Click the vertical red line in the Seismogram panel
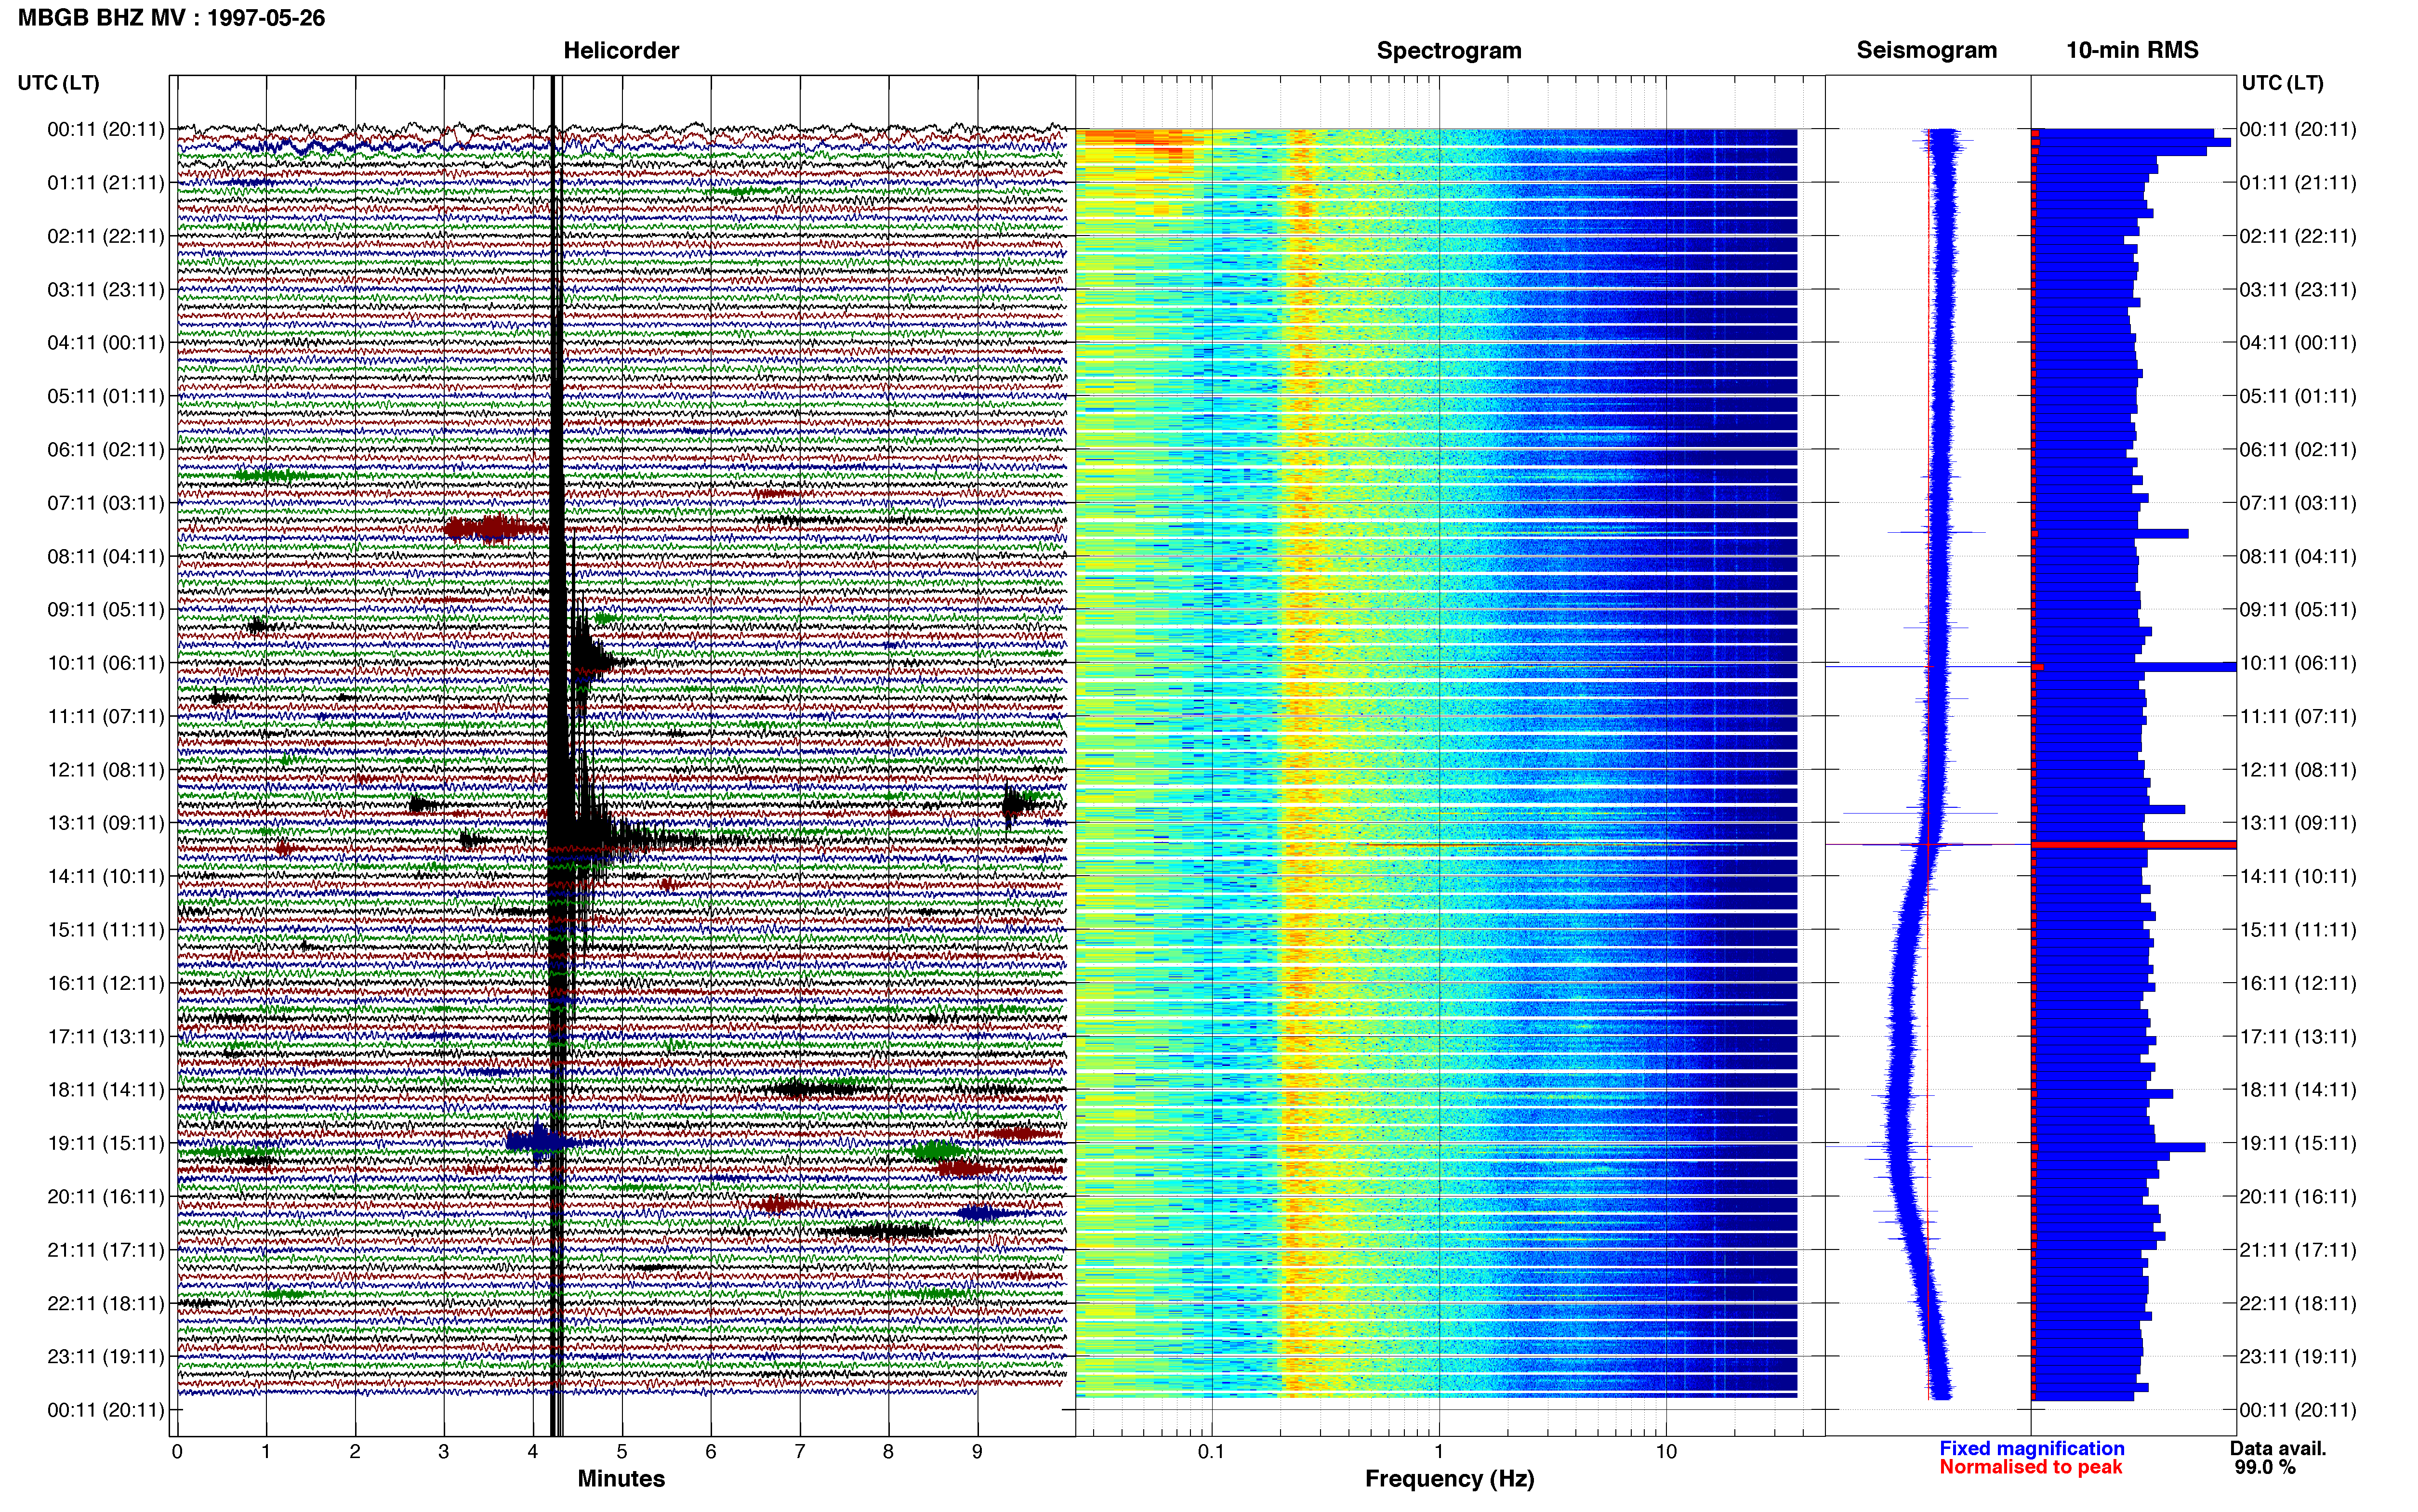 click(1928, 765)
